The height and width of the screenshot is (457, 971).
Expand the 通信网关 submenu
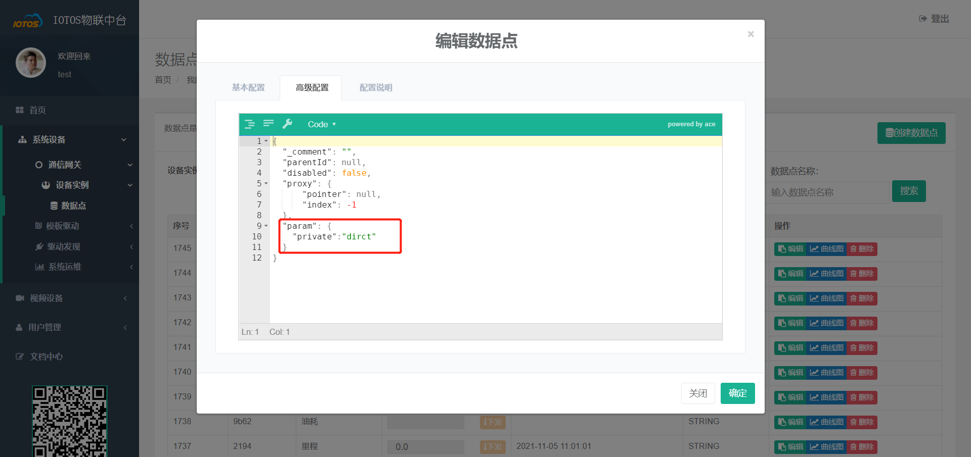pos(69,165)
